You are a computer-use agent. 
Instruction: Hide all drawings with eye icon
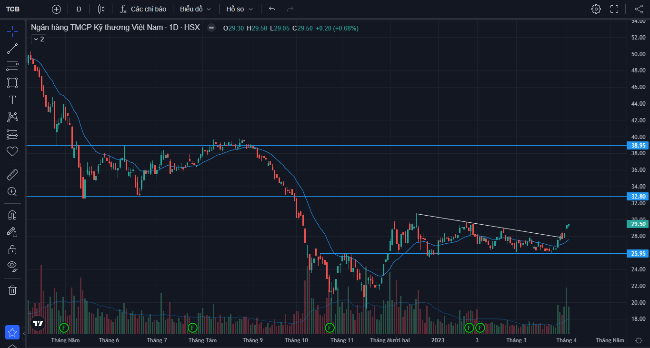point(12,266)
